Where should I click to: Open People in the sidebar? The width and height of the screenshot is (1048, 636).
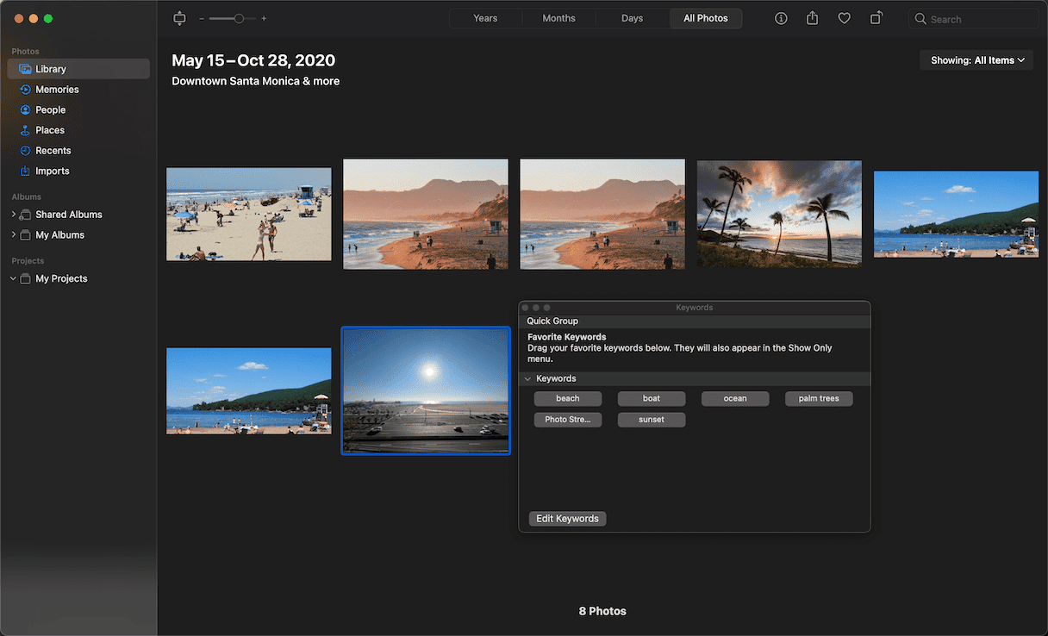click(50, 110)
